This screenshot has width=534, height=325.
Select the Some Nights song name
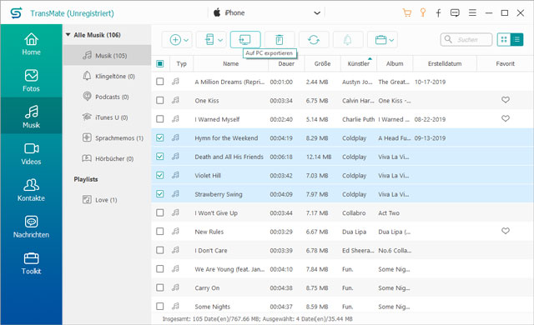213,307
